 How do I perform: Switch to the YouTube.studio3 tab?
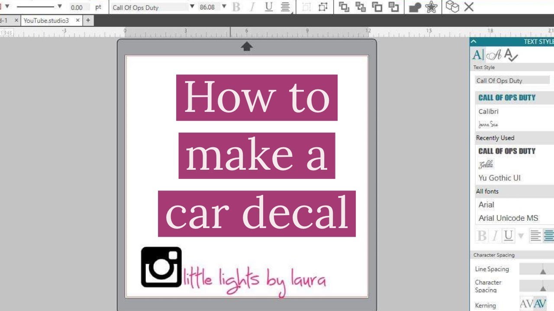point(46,20)
